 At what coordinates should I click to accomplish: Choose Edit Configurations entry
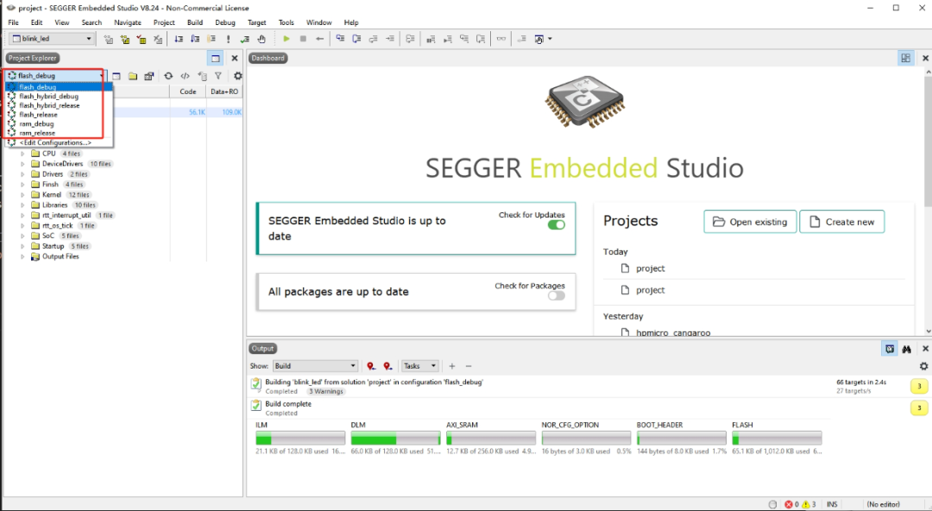(x=59, y=142)
